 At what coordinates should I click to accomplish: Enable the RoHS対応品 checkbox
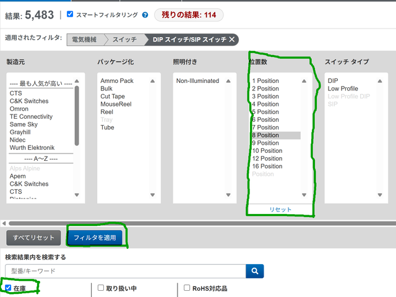[187, 288]
